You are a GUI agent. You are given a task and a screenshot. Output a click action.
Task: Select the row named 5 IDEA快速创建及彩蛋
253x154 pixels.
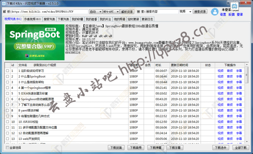[33, 94]
